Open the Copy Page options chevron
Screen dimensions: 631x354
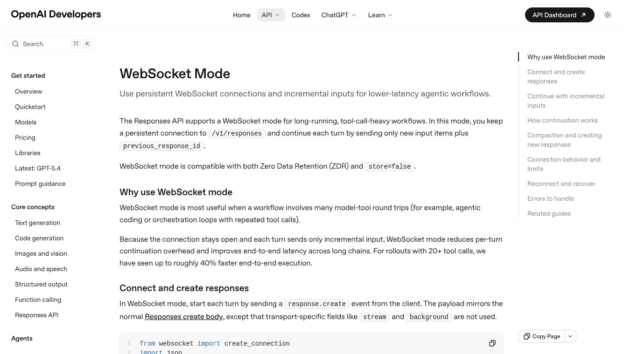[x=570, y=336]
